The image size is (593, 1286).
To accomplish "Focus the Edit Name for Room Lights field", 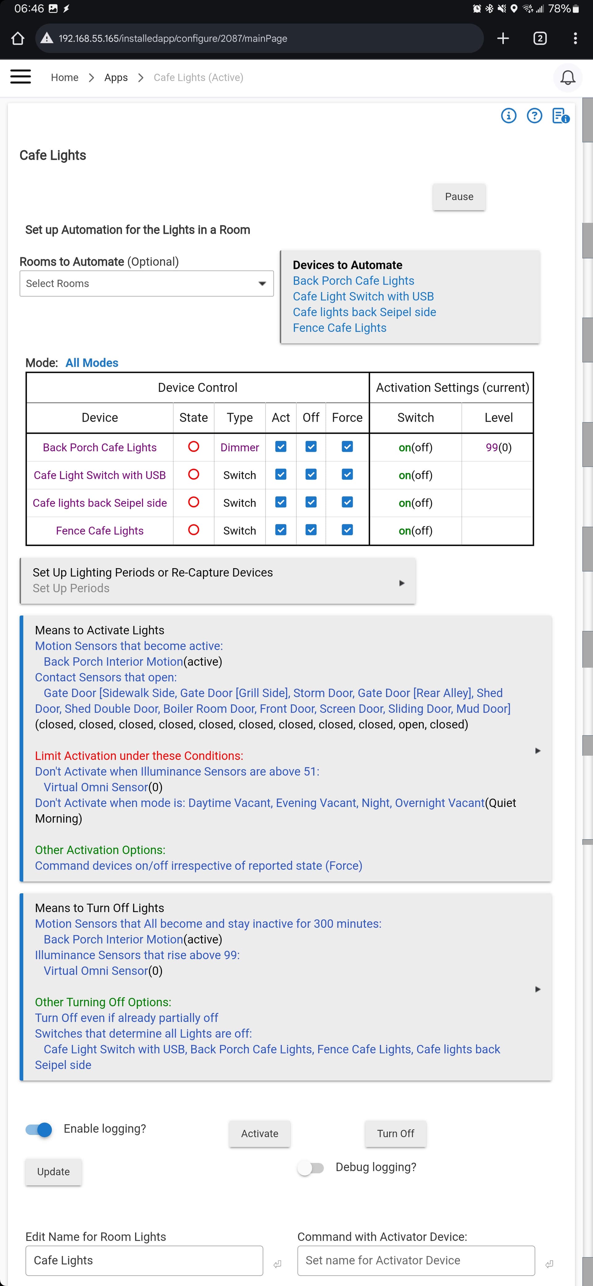I will coord(144,1261).
